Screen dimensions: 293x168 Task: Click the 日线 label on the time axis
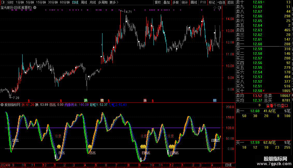point(228,165)
